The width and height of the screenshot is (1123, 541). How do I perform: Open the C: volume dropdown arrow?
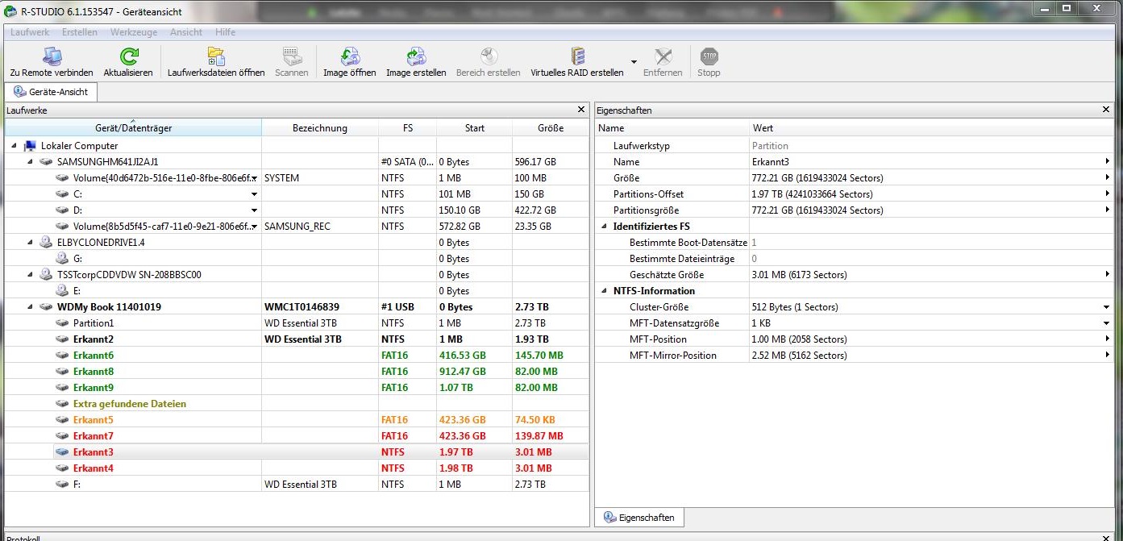tap(255, 194)
